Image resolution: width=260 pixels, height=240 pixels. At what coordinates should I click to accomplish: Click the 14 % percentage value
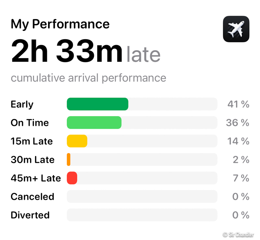tap(238, 141)
